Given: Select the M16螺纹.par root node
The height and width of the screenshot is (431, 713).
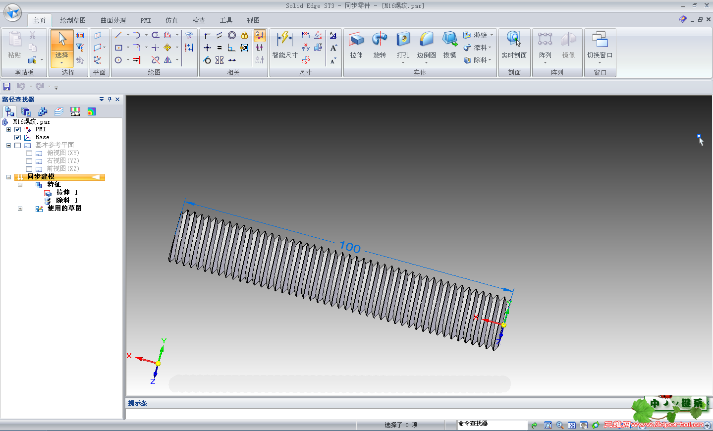Looking at the screenshot, I should point(32,121).
